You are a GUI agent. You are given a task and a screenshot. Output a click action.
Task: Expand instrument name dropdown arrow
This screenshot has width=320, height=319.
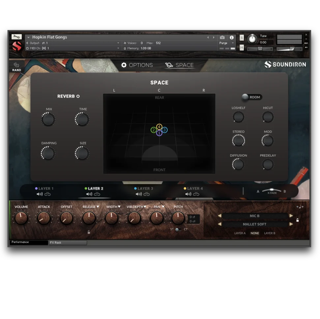tap(28, 37)
